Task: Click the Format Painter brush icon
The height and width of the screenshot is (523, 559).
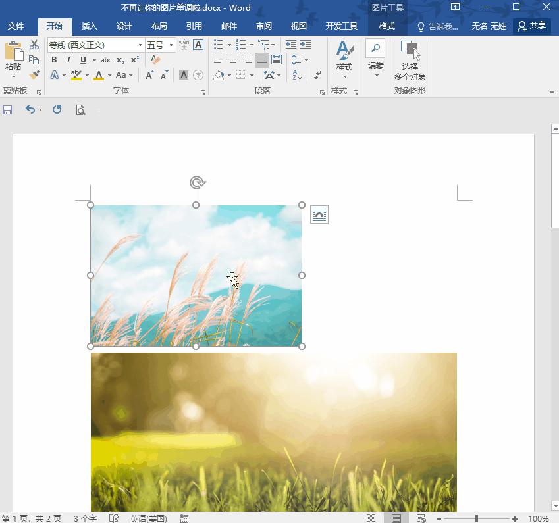Action: click(x=34, y=75)
